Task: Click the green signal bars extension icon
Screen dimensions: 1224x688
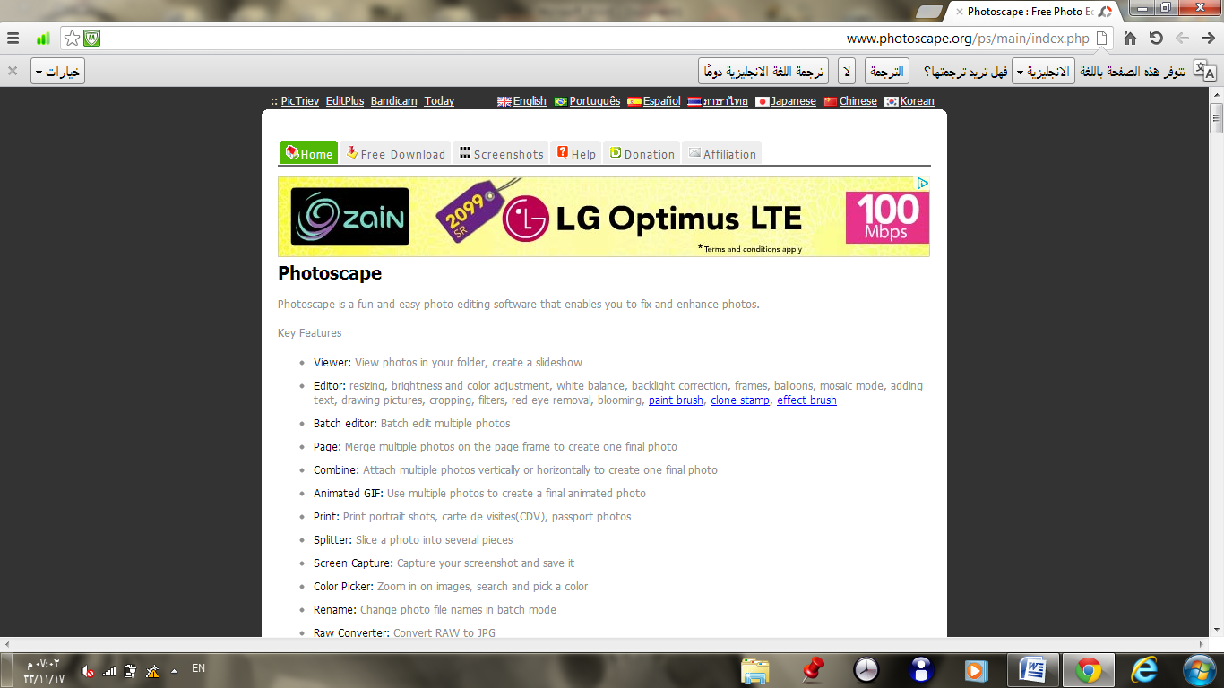Action: pyautogui.click(x=43, y=39)
